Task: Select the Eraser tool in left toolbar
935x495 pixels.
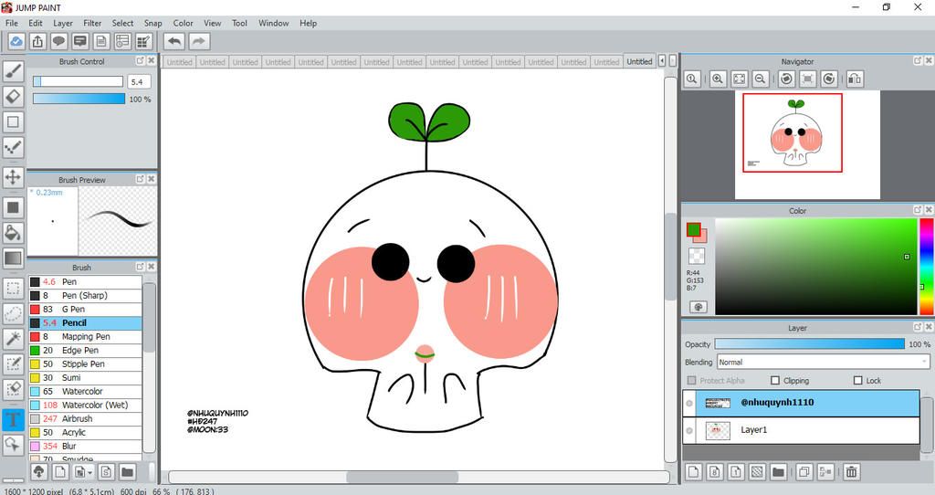Action: tap(13, 96)
